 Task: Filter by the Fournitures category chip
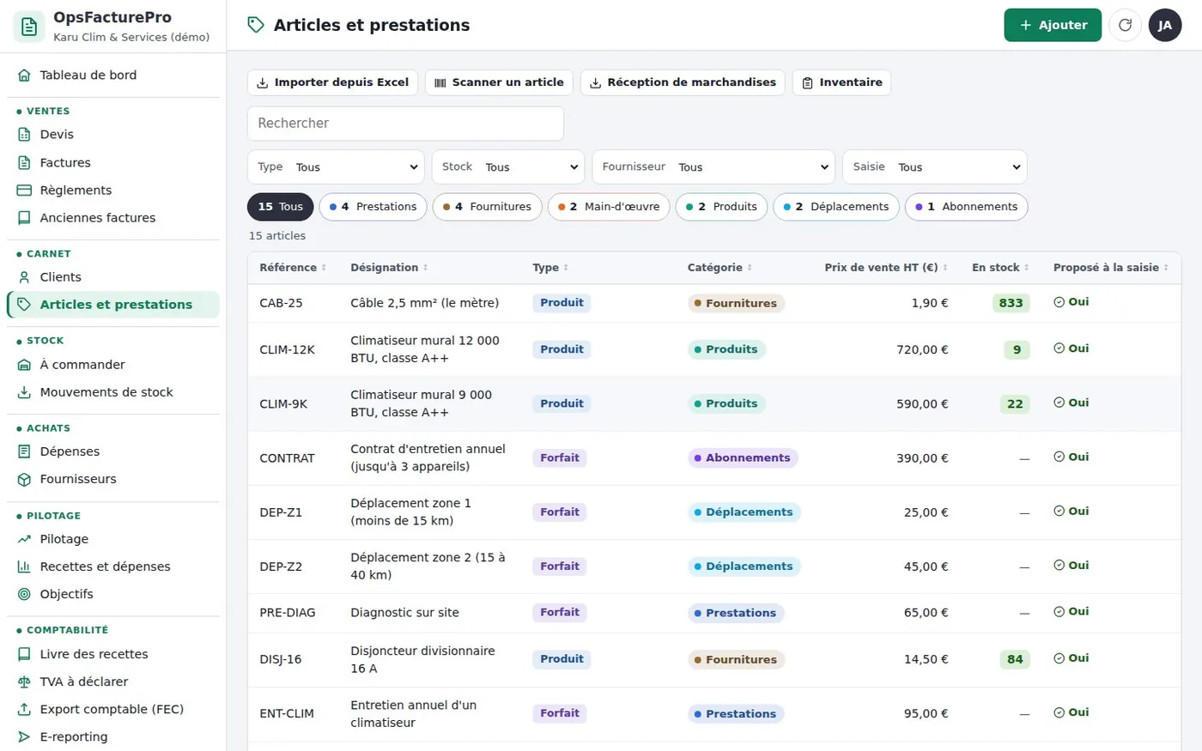[488, 207]
